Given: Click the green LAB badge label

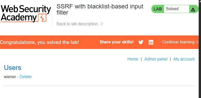Looking at the screenshot, I should pyautogui.click(x=158, y=9).
